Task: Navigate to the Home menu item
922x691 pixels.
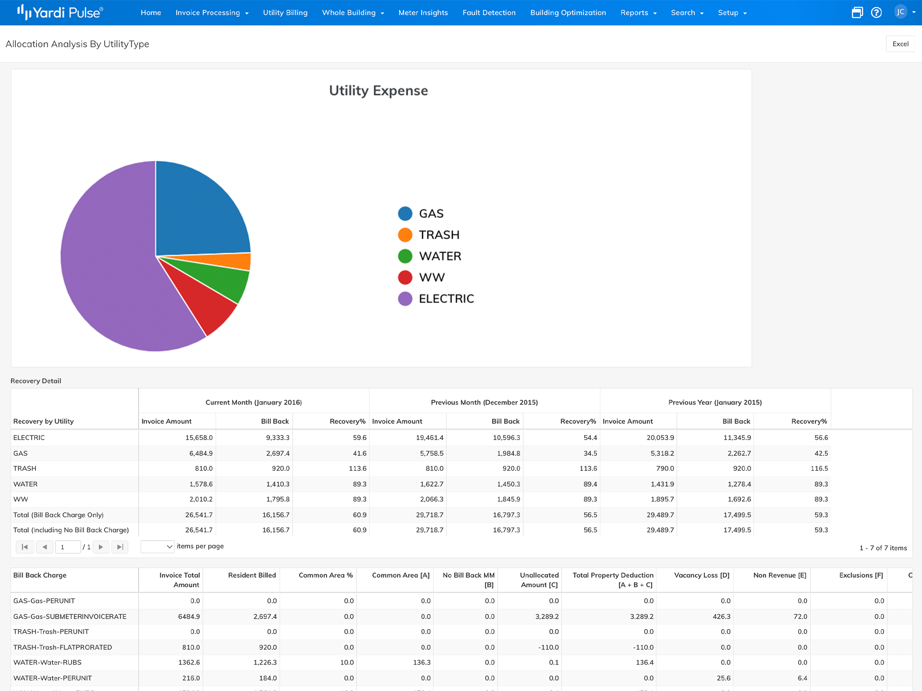Action: (x=151, y=12)
